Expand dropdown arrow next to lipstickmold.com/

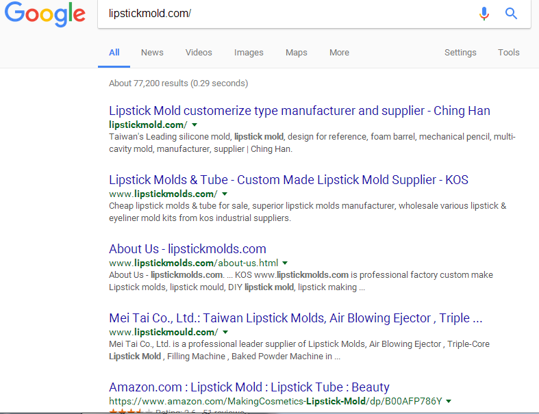(195, 125)
